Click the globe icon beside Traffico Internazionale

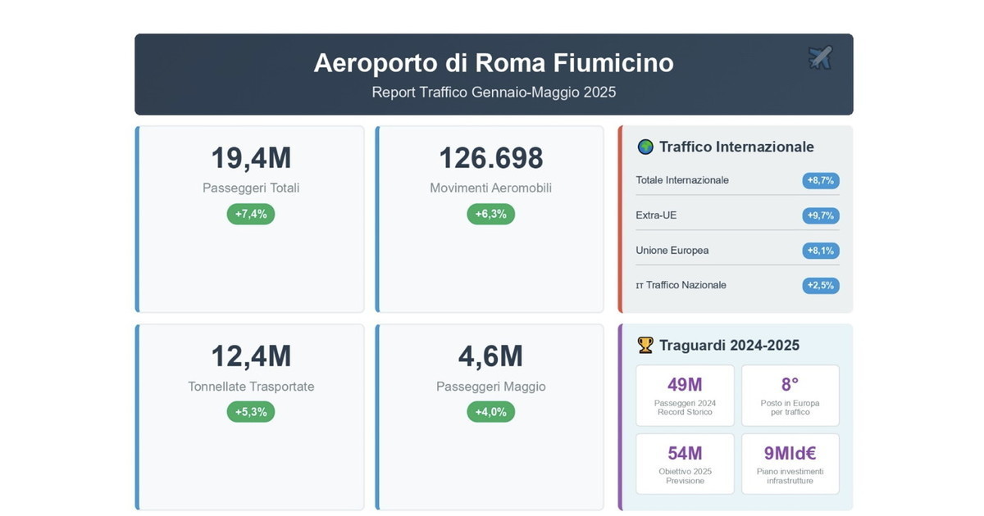pyautogui.click(x=645, y=147)
